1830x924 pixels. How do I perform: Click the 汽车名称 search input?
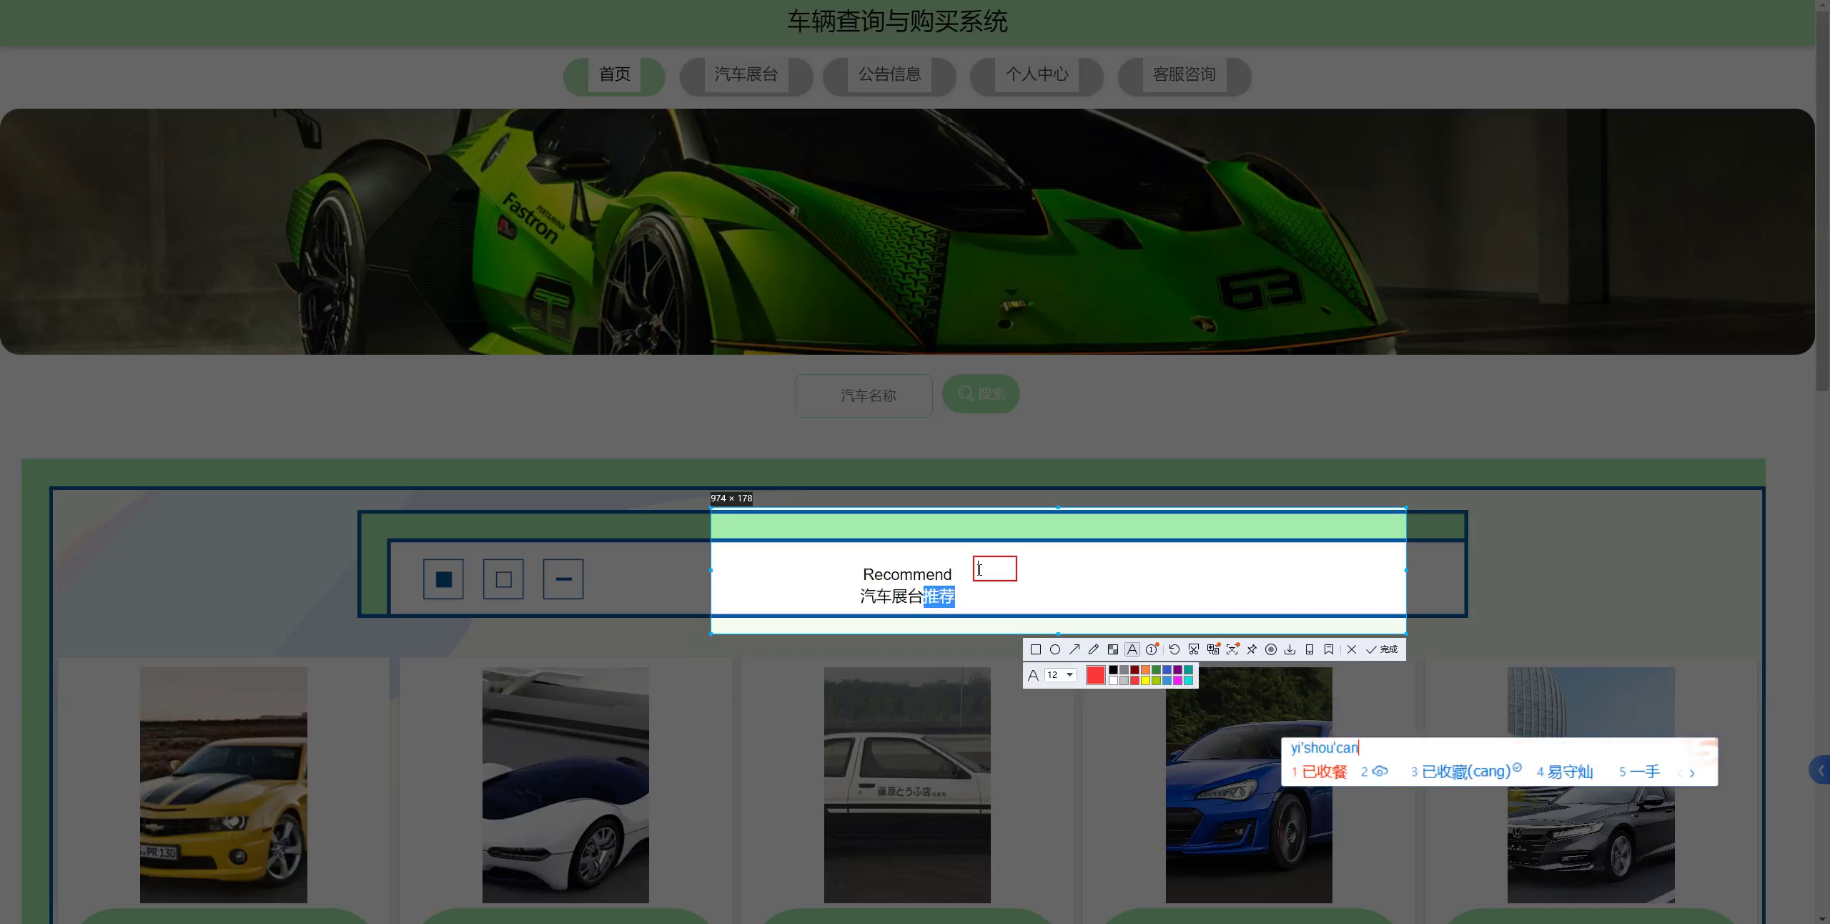(x=864, y=395)
